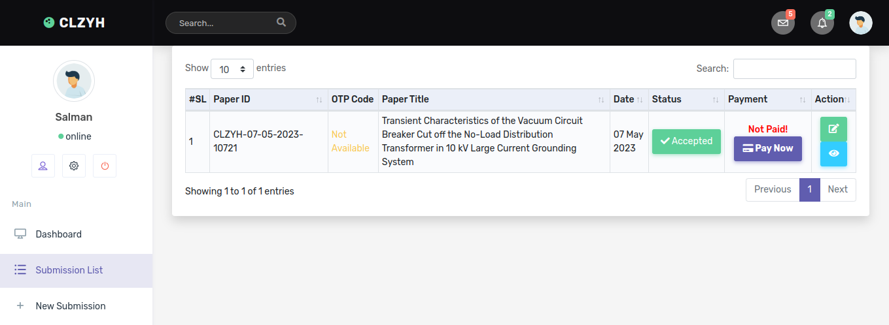Open the entries-per-page dropdown

(x=232, y=69)
